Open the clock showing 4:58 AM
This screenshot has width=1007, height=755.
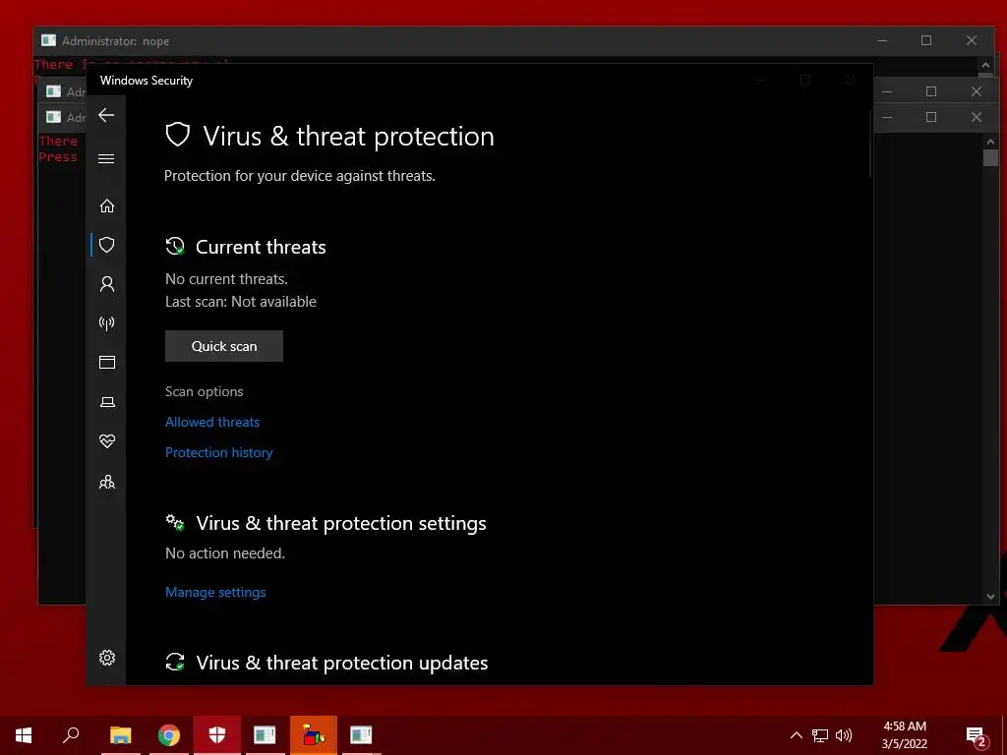(x=905, y=735)
